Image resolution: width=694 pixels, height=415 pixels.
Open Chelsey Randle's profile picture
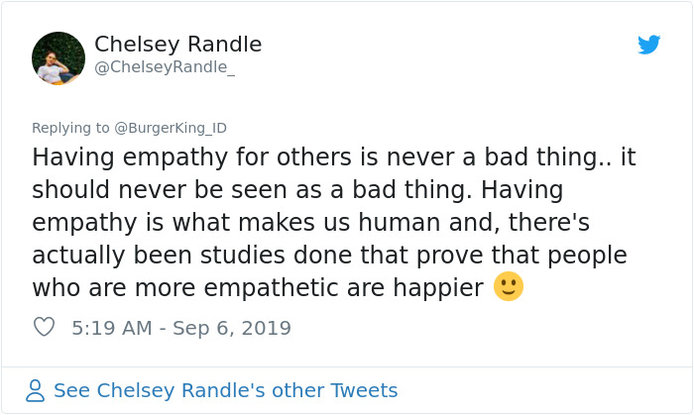57,57
